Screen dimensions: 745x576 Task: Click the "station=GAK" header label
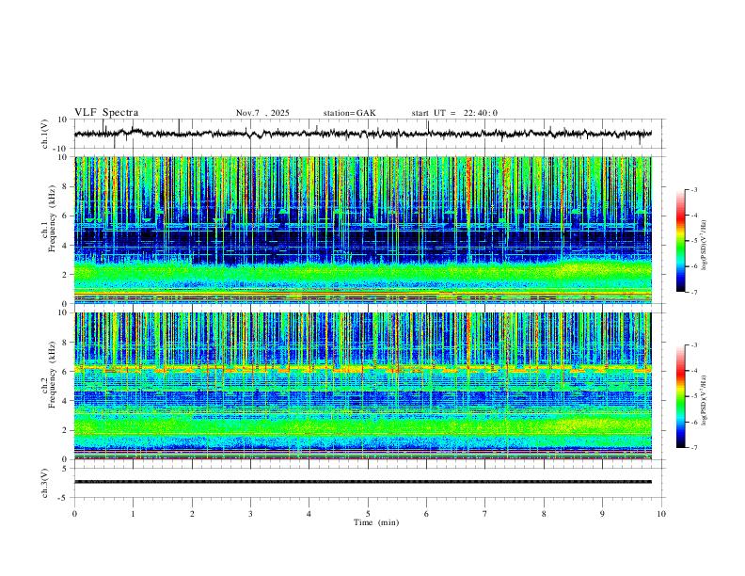[x=349, y=113]
